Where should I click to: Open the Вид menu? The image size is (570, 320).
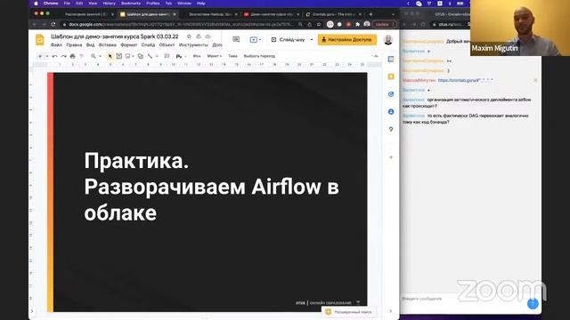click(91, 45)
